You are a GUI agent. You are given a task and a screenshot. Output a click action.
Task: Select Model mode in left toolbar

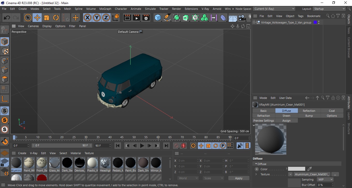point(5,42)
